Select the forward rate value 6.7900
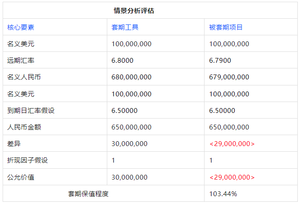Screen dimensions: 300x204 point(220,61)
